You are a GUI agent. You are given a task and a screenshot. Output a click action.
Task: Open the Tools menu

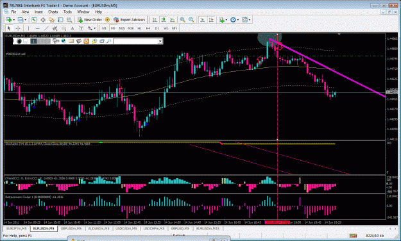[67, 12]
